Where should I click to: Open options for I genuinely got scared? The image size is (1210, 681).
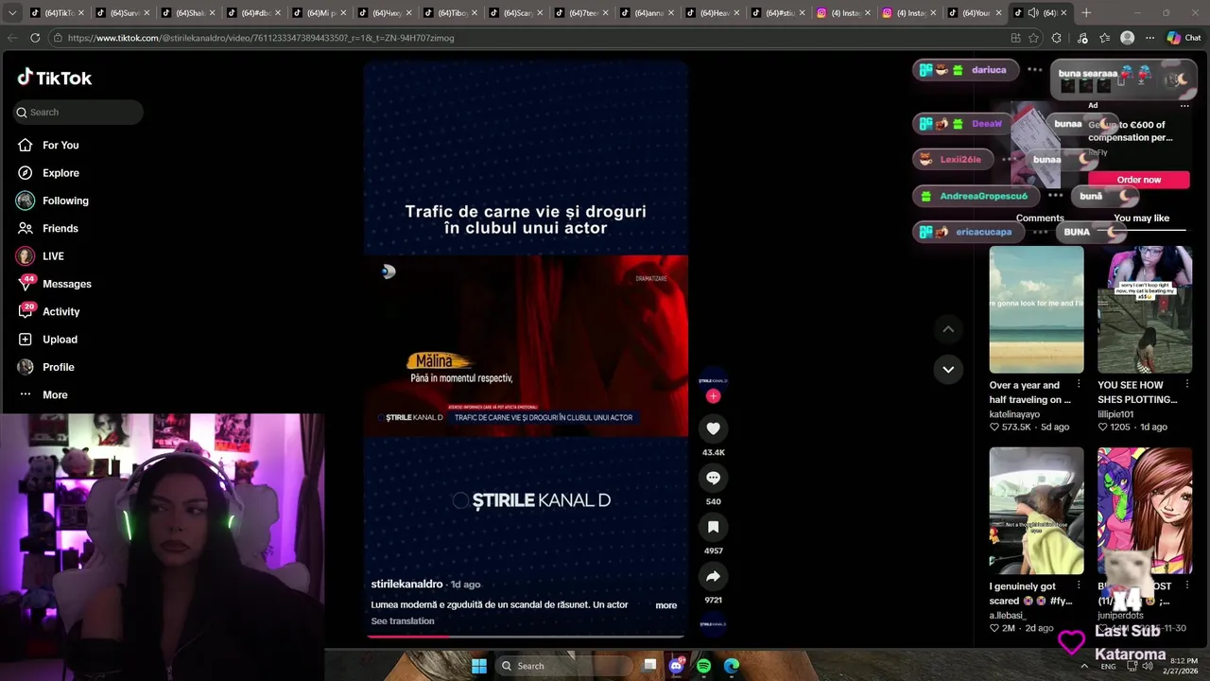[1079, 586]
